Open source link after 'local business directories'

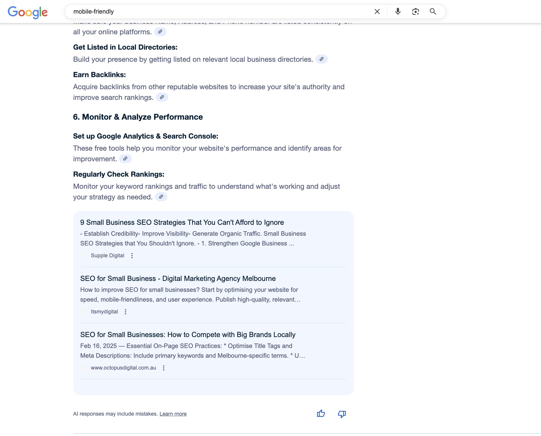coord(322,59)
